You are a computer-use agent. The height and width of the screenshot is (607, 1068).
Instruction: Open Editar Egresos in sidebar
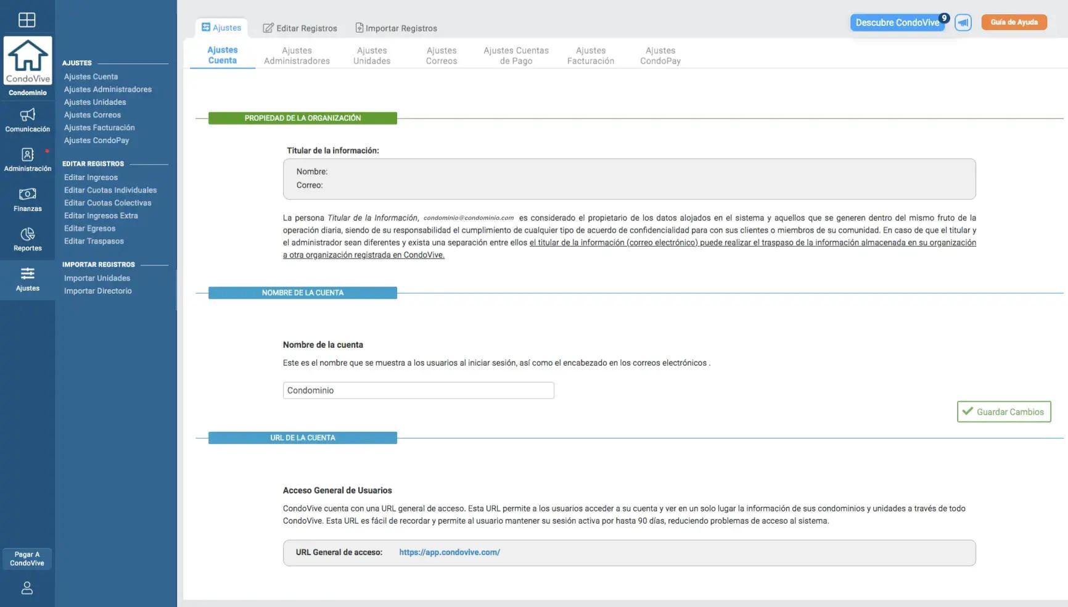(89, 228)
